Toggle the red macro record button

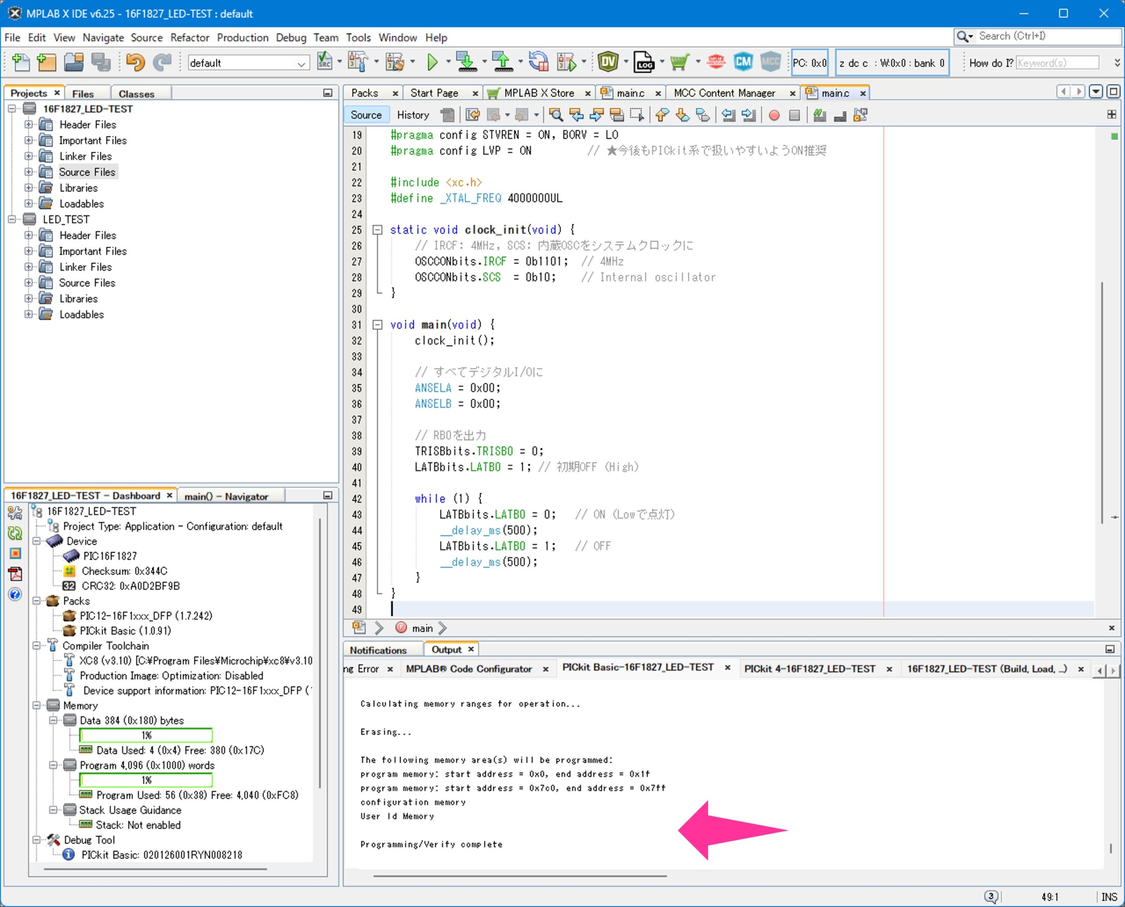click(774, 115)
